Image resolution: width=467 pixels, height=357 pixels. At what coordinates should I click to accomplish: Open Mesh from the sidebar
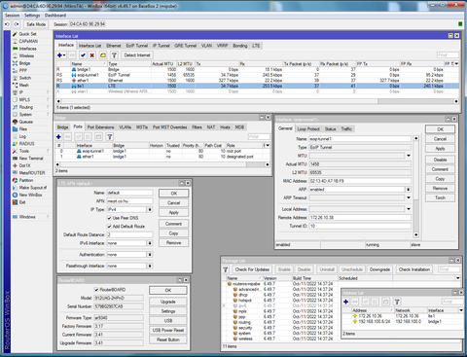[x=23, y=85]
